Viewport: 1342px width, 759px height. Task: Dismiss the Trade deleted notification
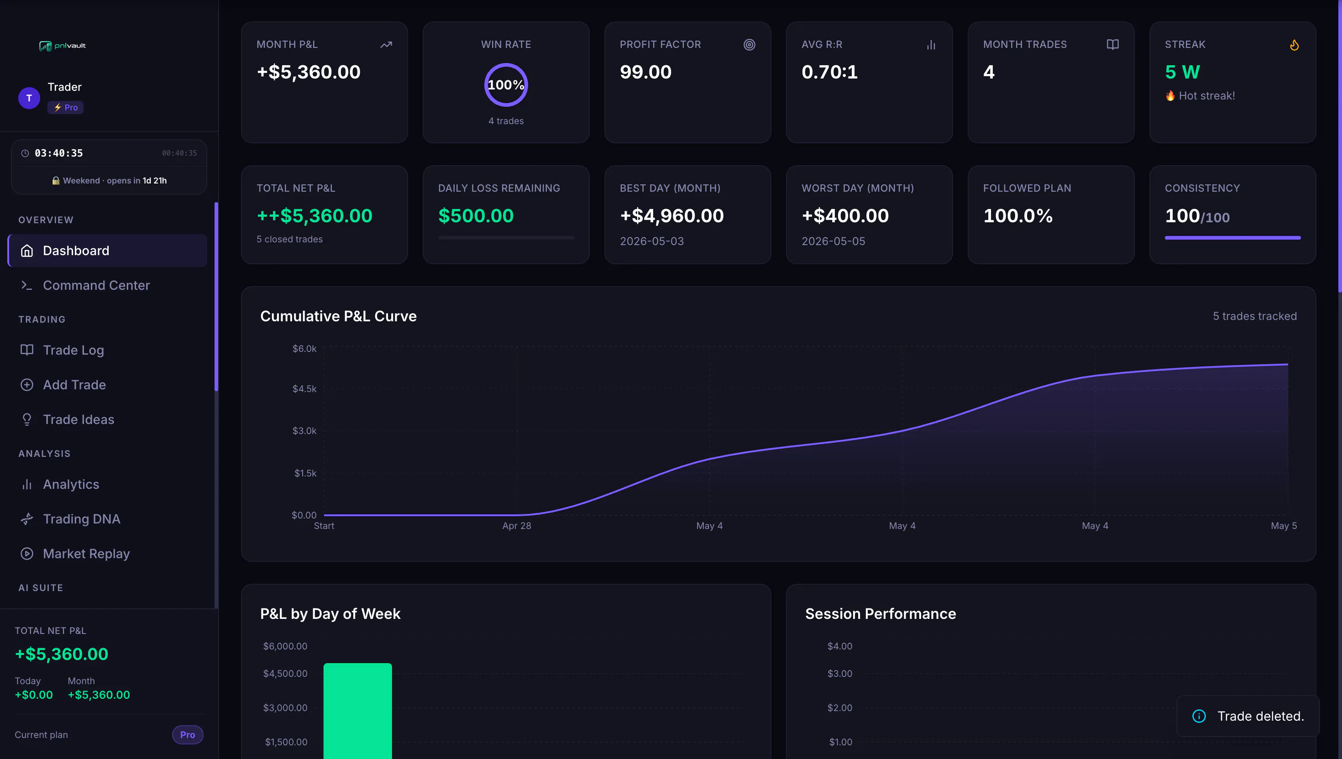click(1248, 716)
